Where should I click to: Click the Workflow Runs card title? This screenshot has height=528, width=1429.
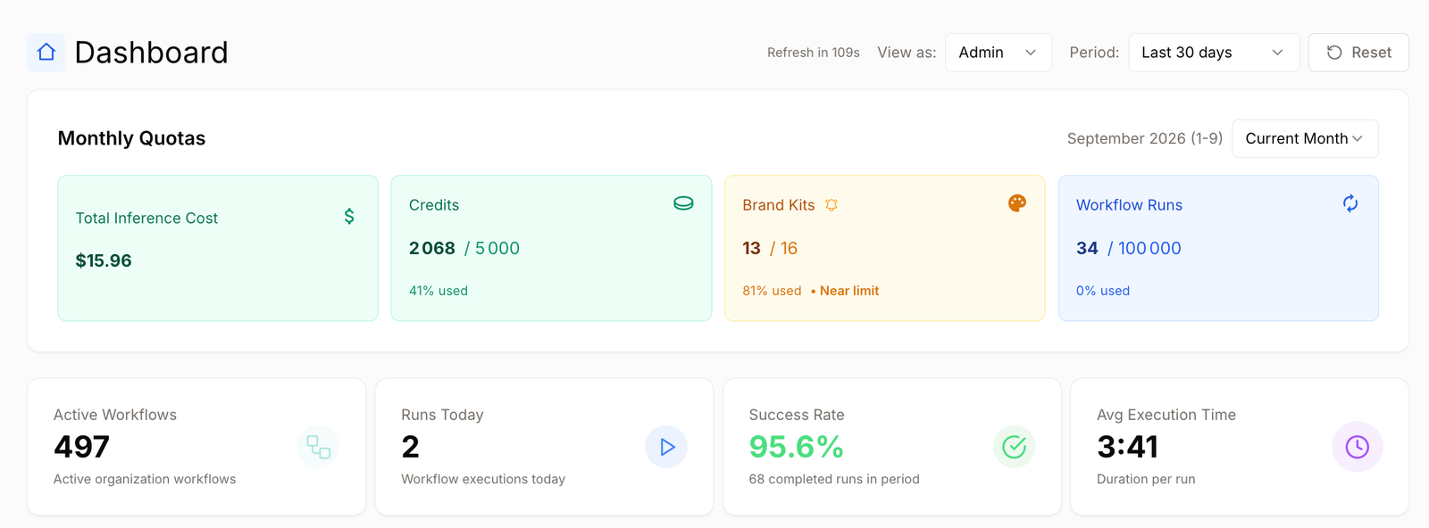(1129, 205)
